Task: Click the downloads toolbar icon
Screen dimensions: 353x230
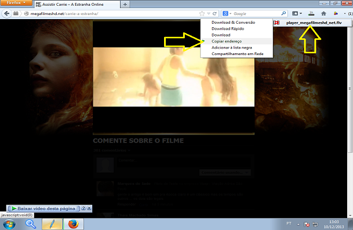Action: click(x=311, y=13)
